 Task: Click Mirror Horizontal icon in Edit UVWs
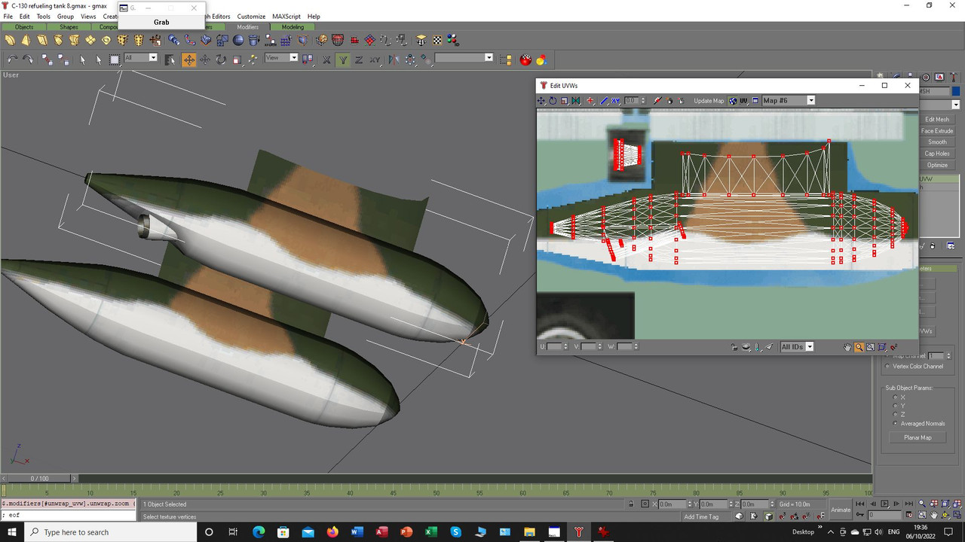[576, 101]
